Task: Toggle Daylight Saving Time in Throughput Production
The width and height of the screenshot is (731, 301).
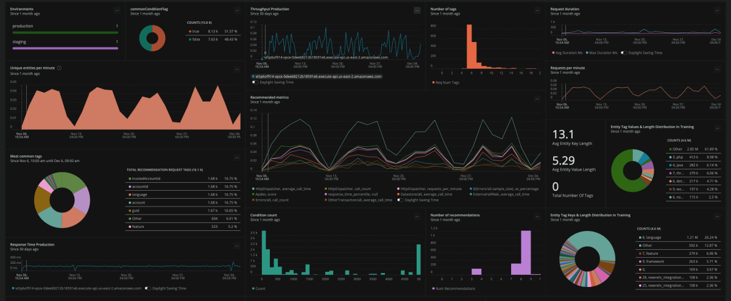Action: click(254, 82)
